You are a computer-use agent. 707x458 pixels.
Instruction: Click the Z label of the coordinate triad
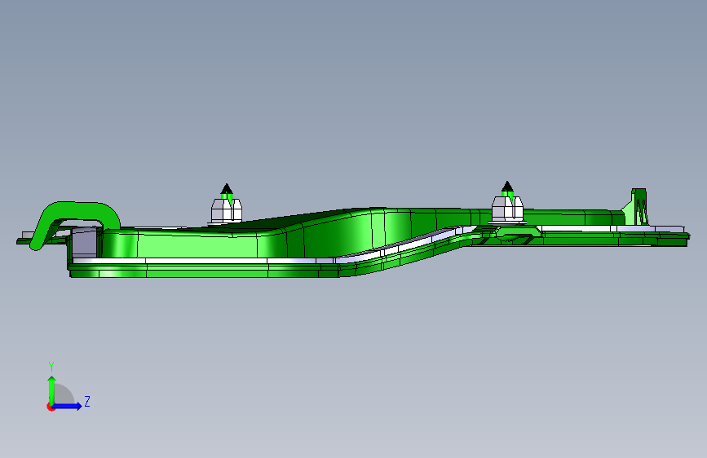pyautogui.click(x=87, y=401)
